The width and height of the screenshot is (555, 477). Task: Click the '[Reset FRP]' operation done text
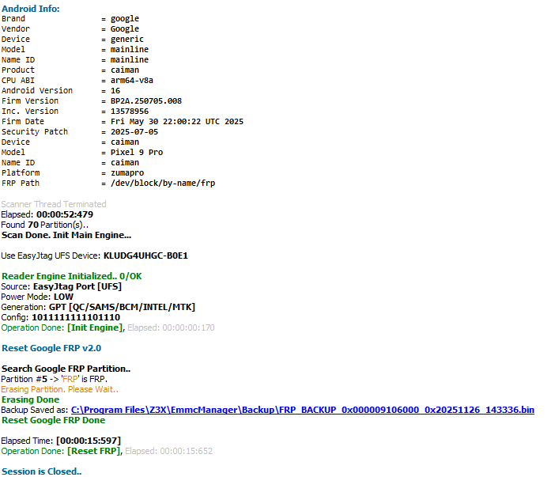click(94, 451)
